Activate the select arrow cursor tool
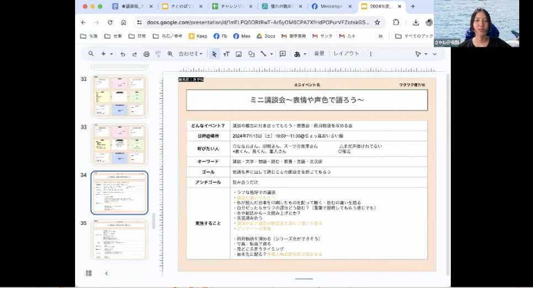 [x=214, y=54]
